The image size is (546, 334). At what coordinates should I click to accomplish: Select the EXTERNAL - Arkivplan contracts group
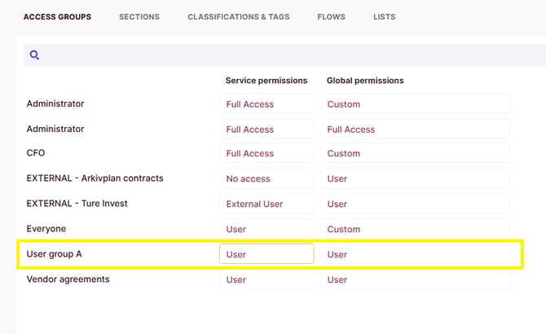click(95, 178)
